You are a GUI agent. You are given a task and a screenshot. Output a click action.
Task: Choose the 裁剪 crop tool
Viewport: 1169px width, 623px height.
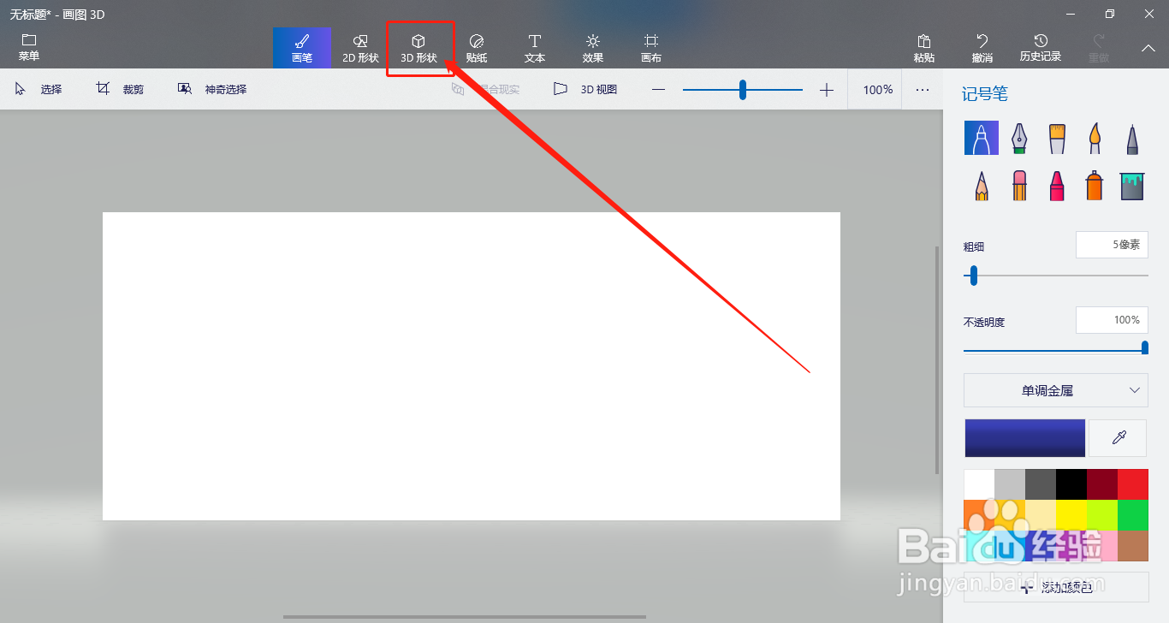pyautogui.click(x=121, y=89)
